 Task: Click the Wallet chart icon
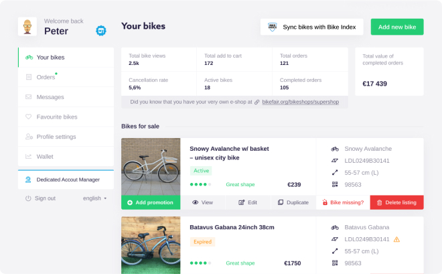coord(28,156)
